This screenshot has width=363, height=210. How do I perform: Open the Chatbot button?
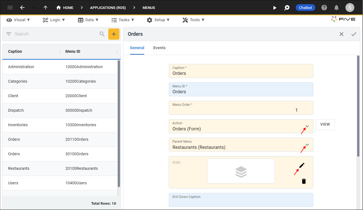(x=306, y=8)
